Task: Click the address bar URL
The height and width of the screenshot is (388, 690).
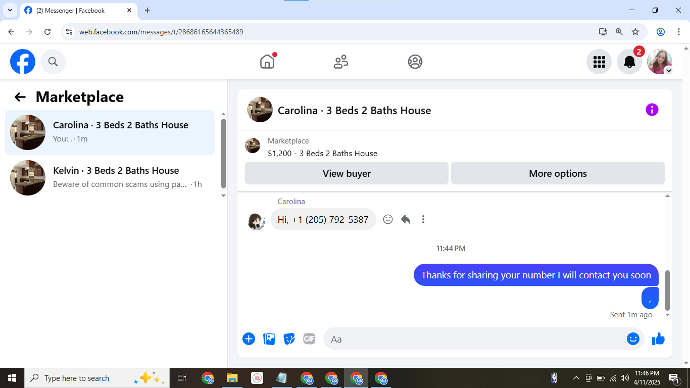Action: coord(161,32)
